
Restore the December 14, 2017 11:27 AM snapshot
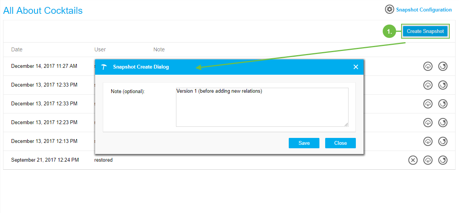[x=443, y=66]
